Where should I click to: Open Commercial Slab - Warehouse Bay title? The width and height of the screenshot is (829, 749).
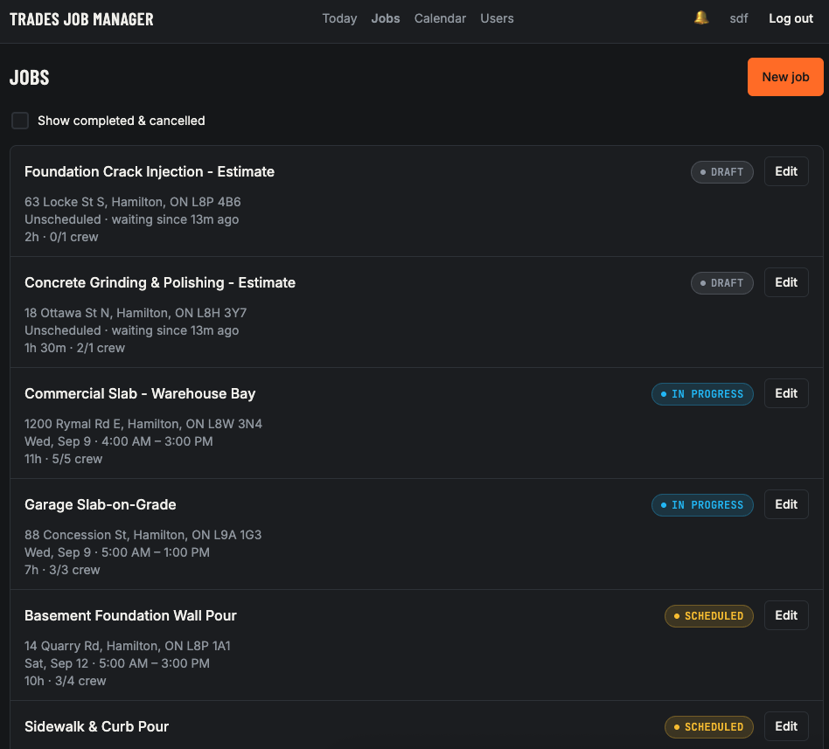click(140, 394)
